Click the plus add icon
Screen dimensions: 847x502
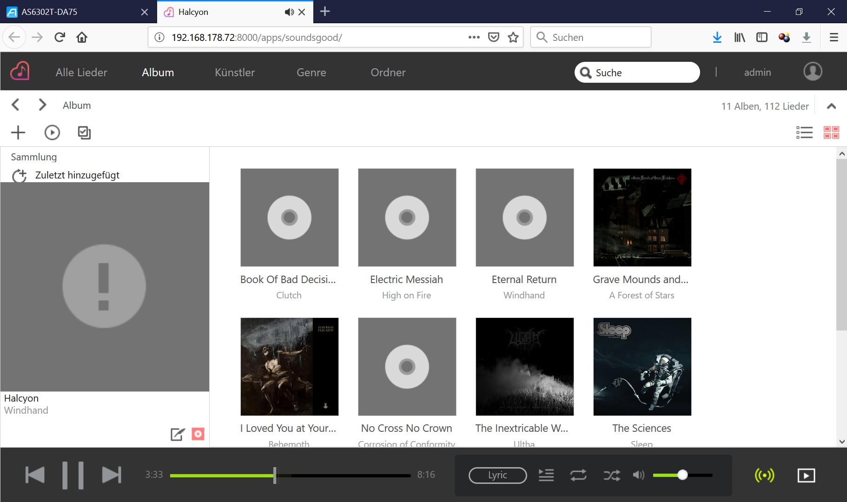(x=18, y=132)
